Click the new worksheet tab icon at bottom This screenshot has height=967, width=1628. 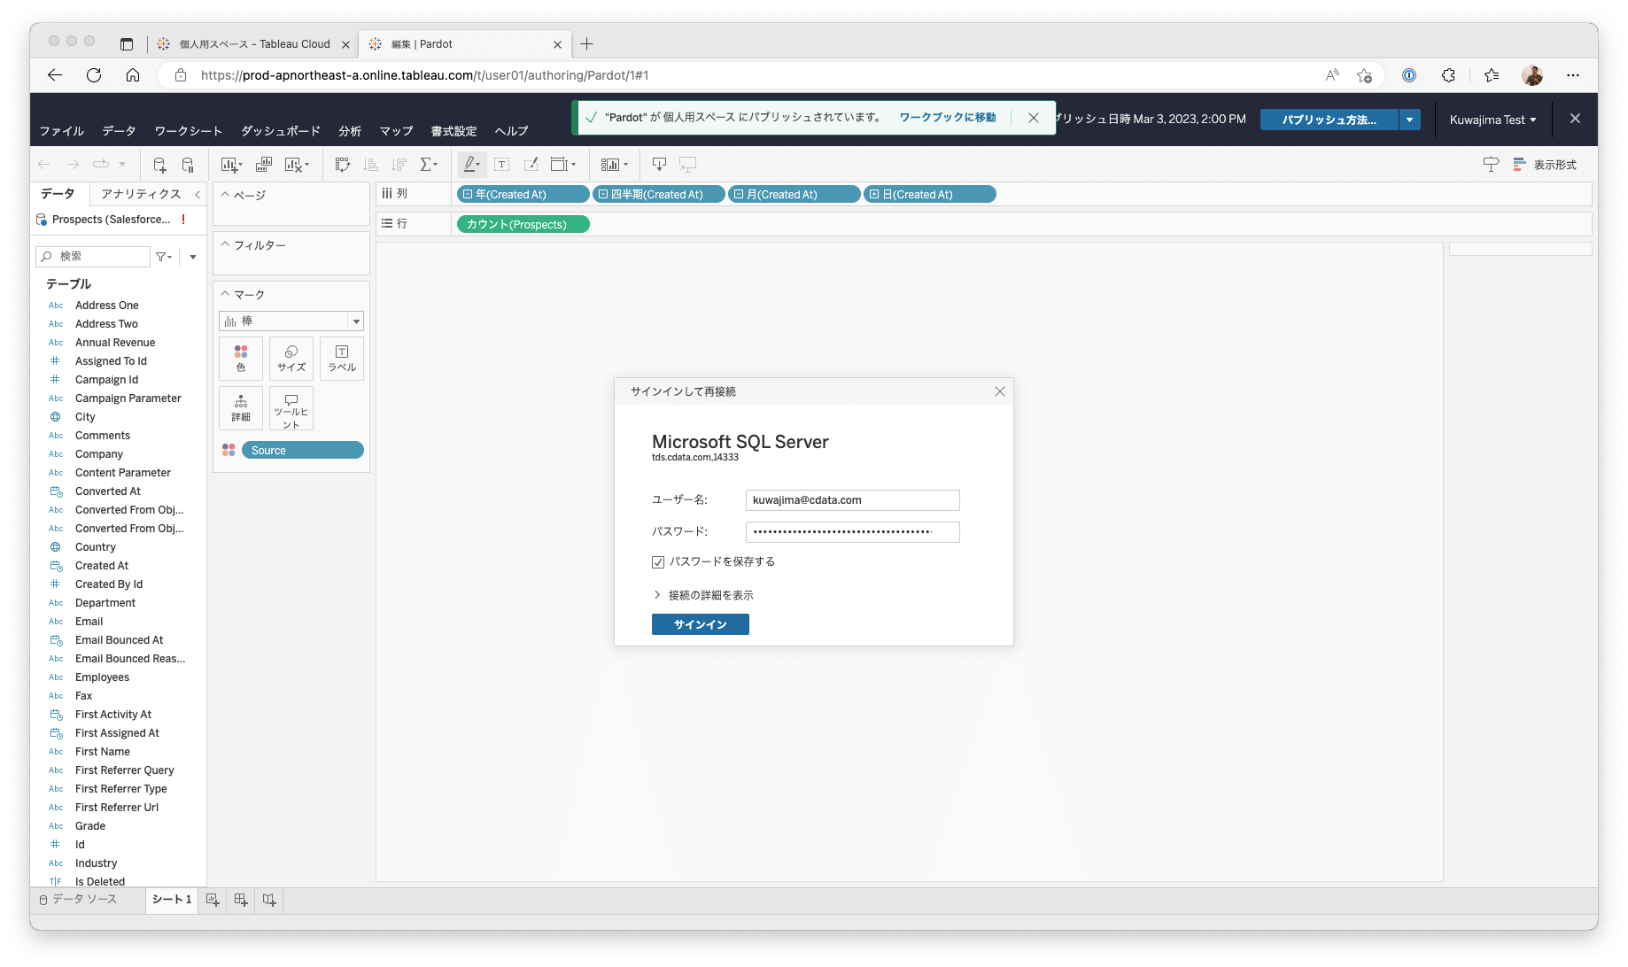pyautogui.click(x=213, y=900)
